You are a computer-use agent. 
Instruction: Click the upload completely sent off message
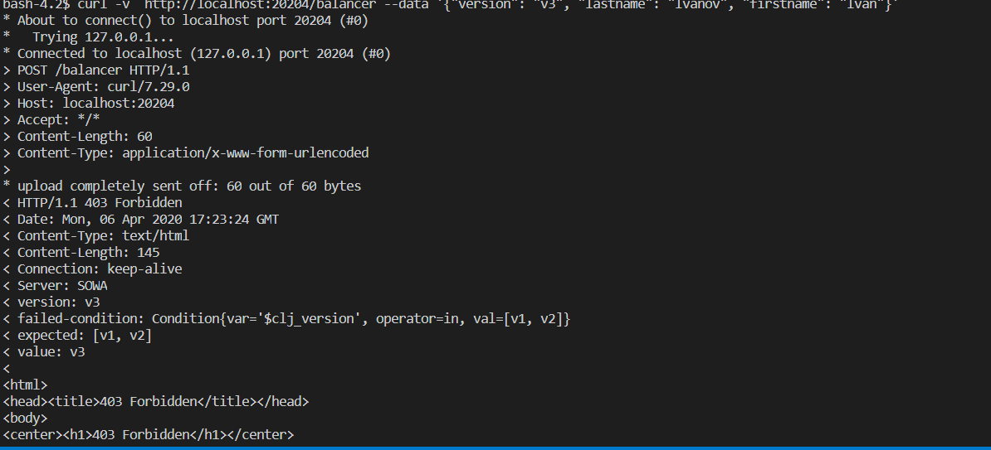(182, 186)
